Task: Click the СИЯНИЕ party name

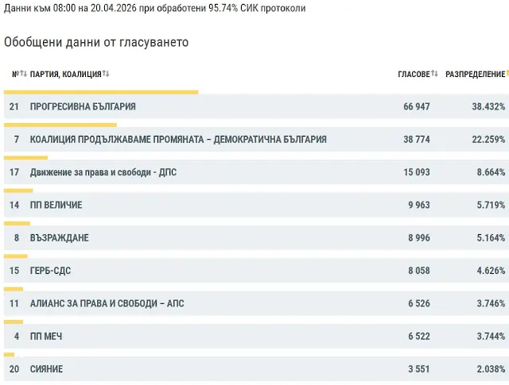Action: (46, 369)
